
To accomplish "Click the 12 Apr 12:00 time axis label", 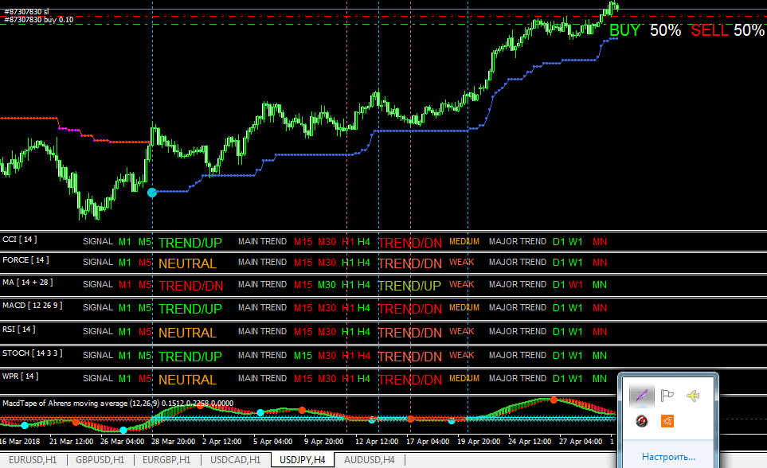I will (377, 442).
